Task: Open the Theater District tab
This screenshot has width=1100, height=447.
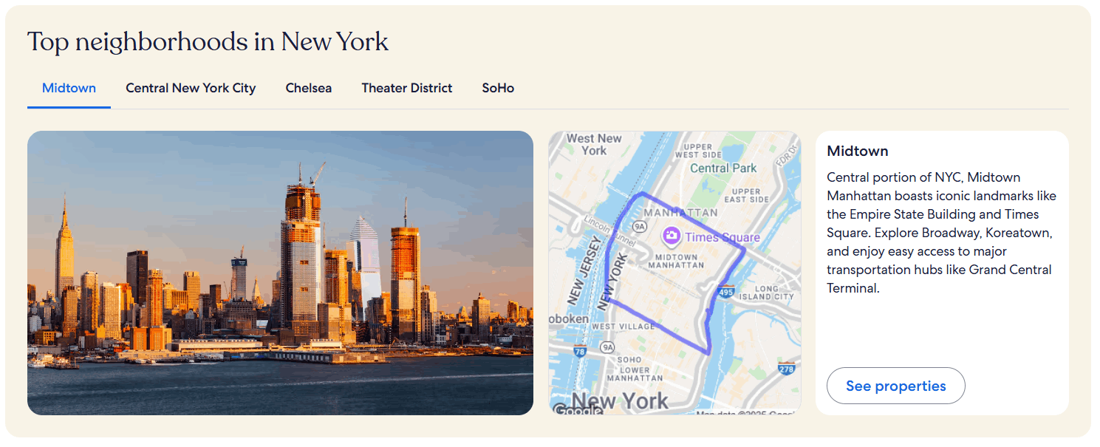Action: 406,88
